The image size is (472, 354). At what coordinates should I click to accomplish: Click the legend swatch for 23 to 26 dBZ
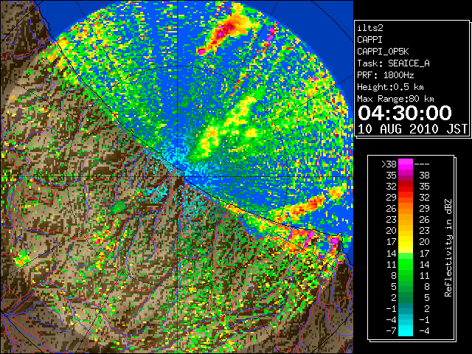click(x=406, y=220)
